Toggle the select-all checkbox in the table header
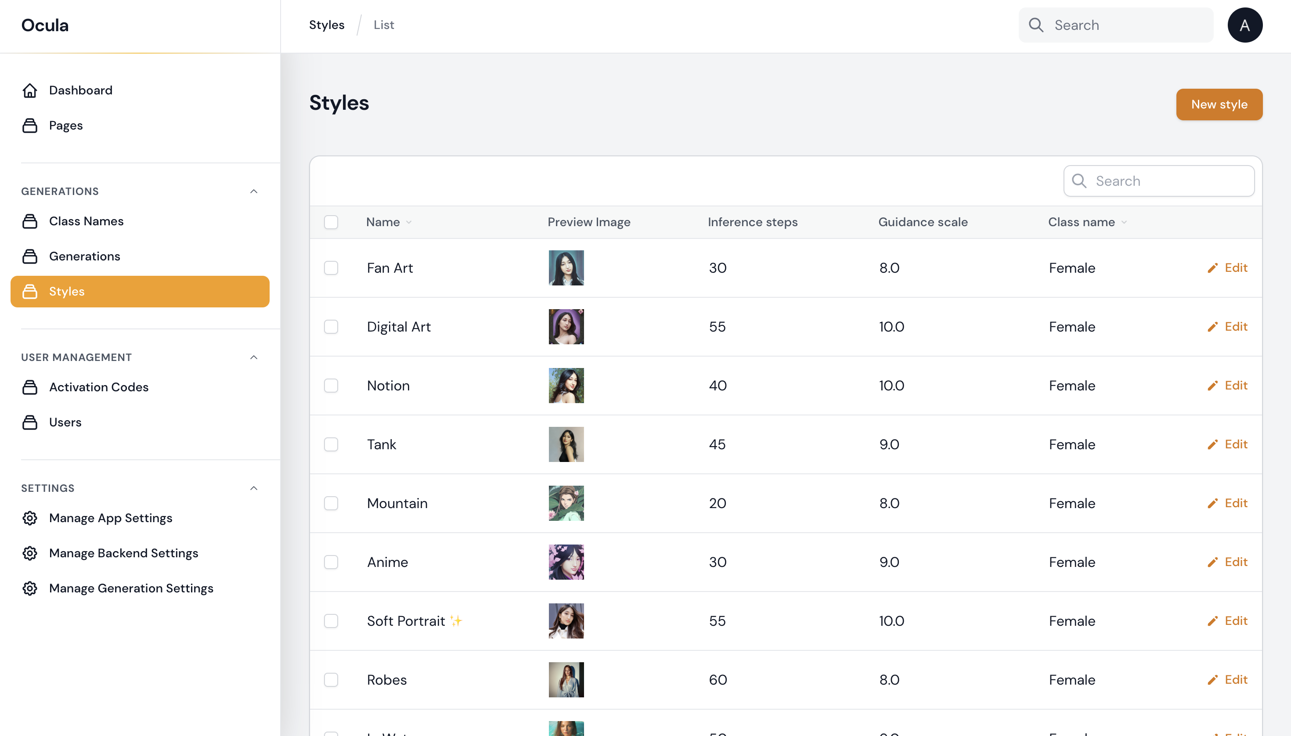Viewport: 1291px width, 736px height. 331,222
